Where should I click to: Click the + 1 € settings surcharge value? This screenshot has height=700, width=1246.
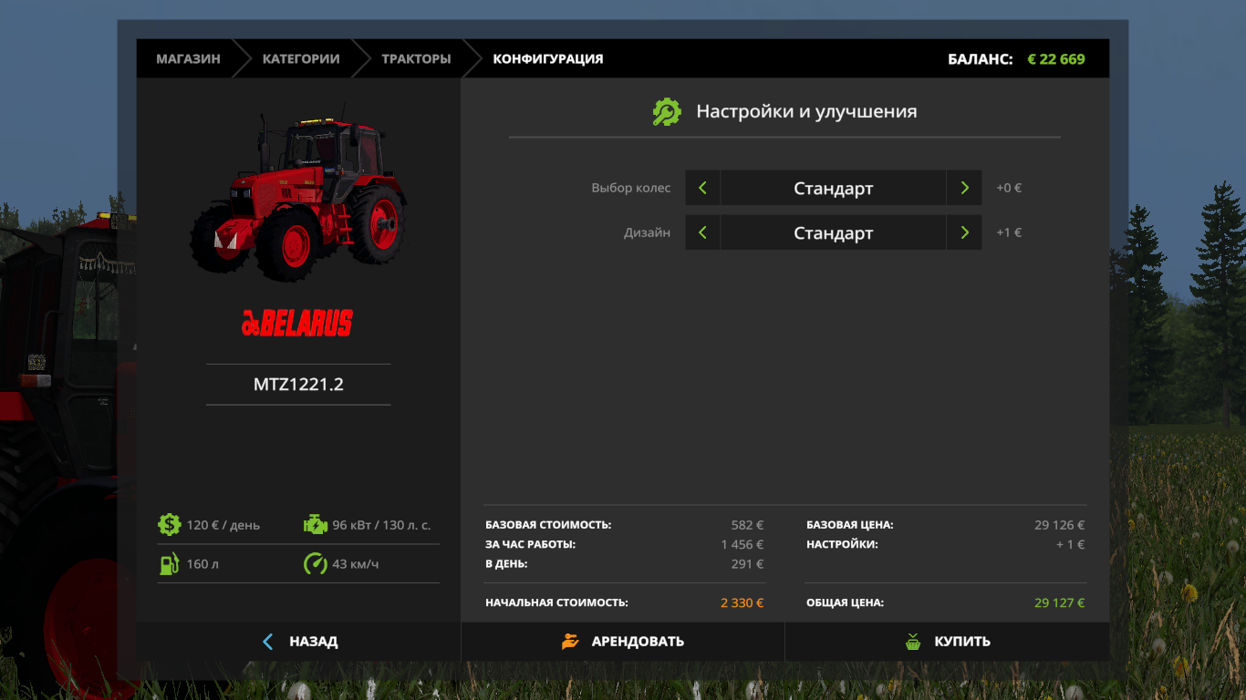1070,545
